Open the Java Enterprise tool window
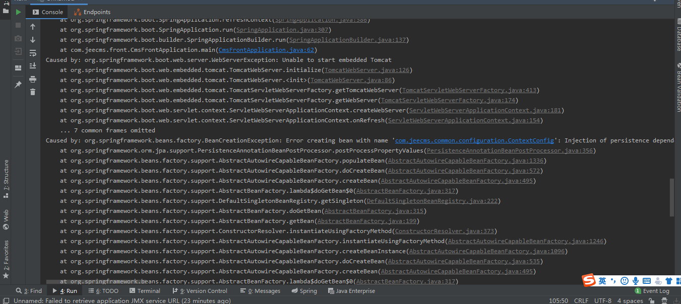Viewport: 681px width, 304px height. coord(351,291)
